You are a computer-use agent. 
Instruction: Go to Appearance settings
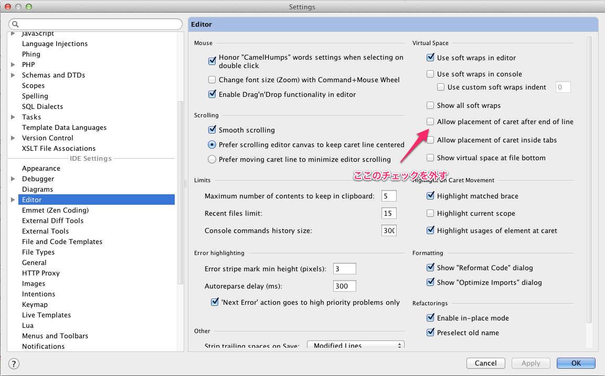tap(41, 169)
